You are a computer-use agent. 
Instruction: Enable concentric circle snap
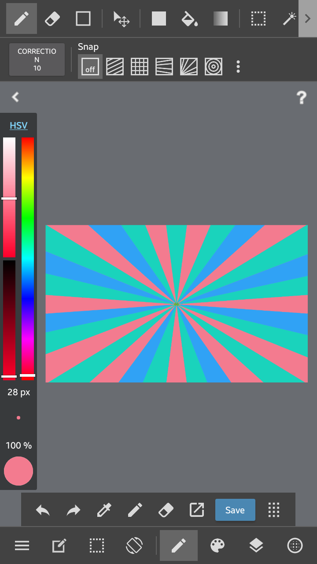(214, 67)
